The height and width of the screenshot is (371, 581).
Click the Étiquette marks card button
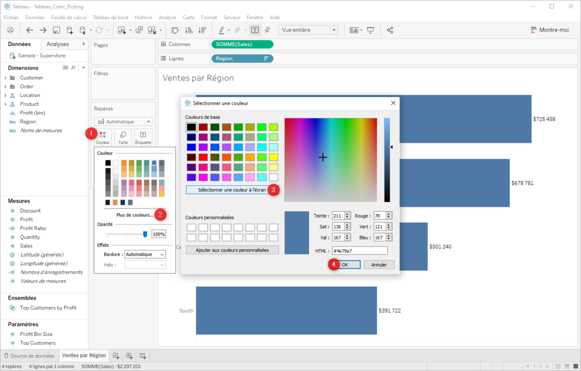click(x=143, y=137)
